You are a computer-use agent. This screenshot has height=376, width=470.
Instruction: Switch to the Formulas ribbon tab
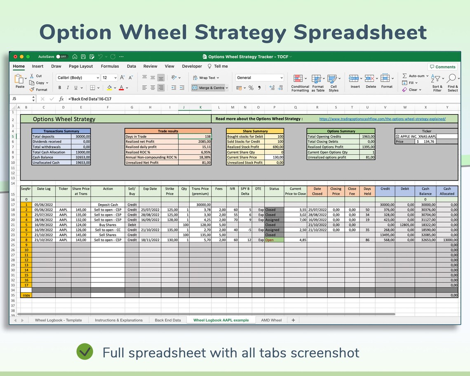coord(110,66)
